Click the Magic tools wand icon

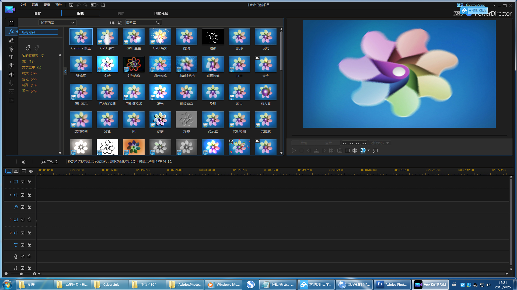(x=24, y=162)
